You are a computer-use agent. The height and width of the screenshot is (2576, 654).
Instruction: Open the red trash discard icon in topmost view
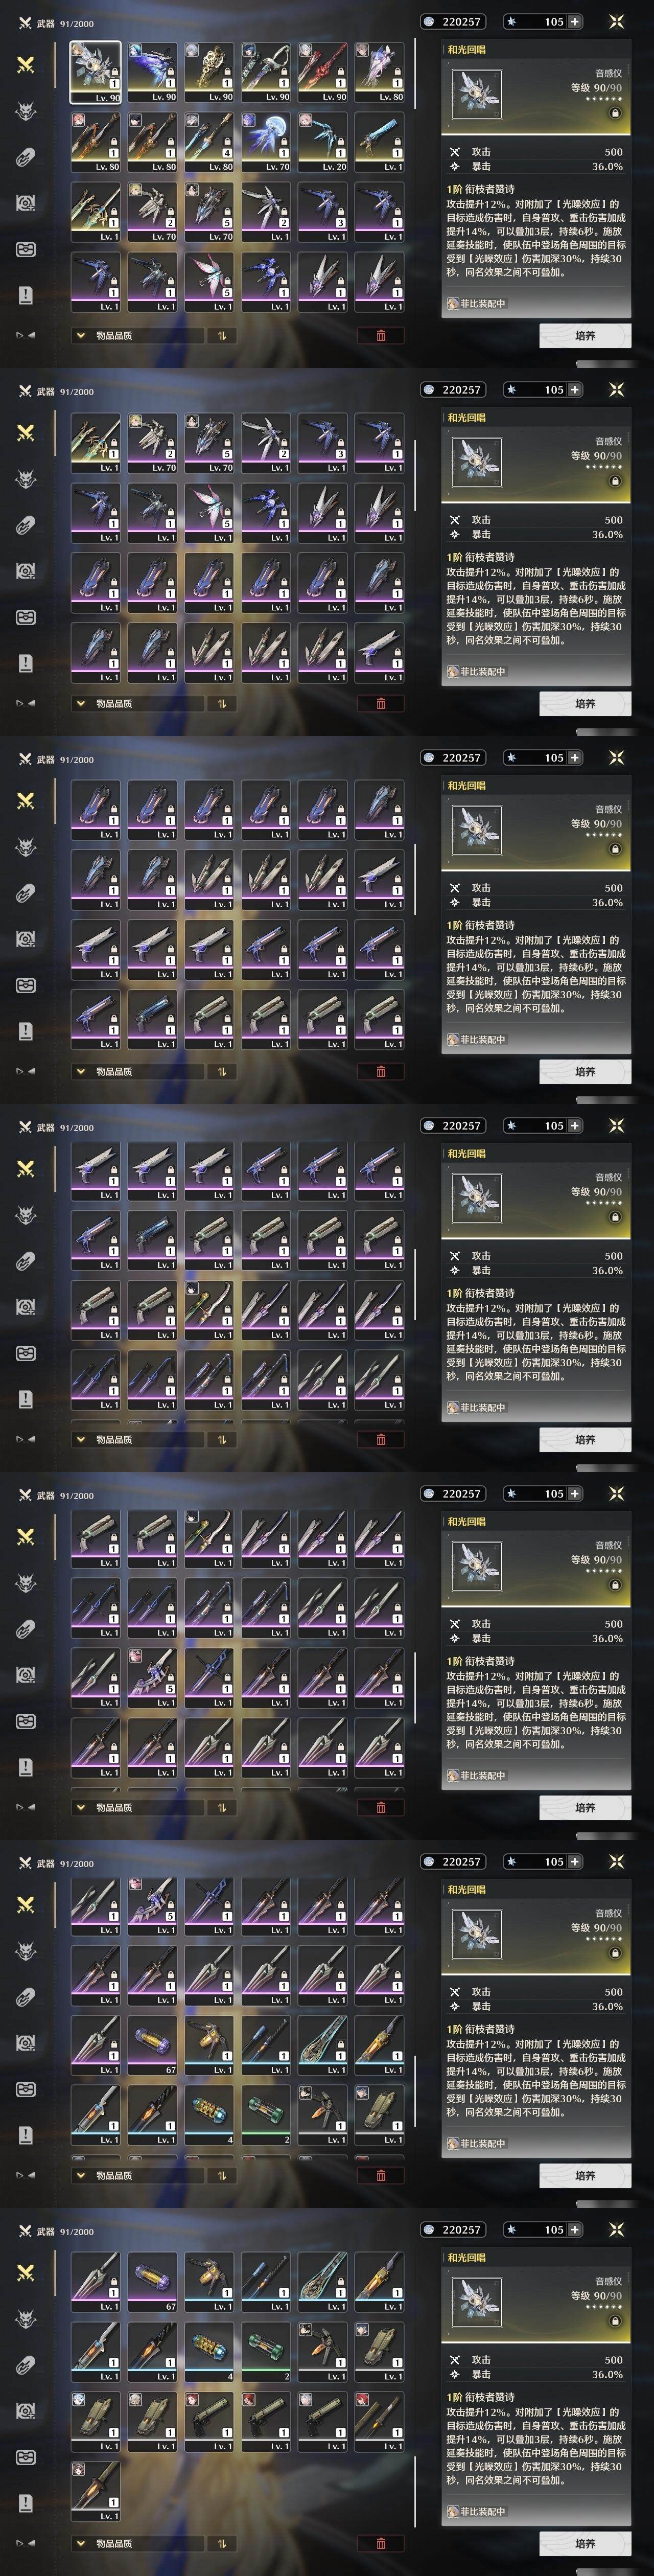pyautogui.click(x=381, y=336)
